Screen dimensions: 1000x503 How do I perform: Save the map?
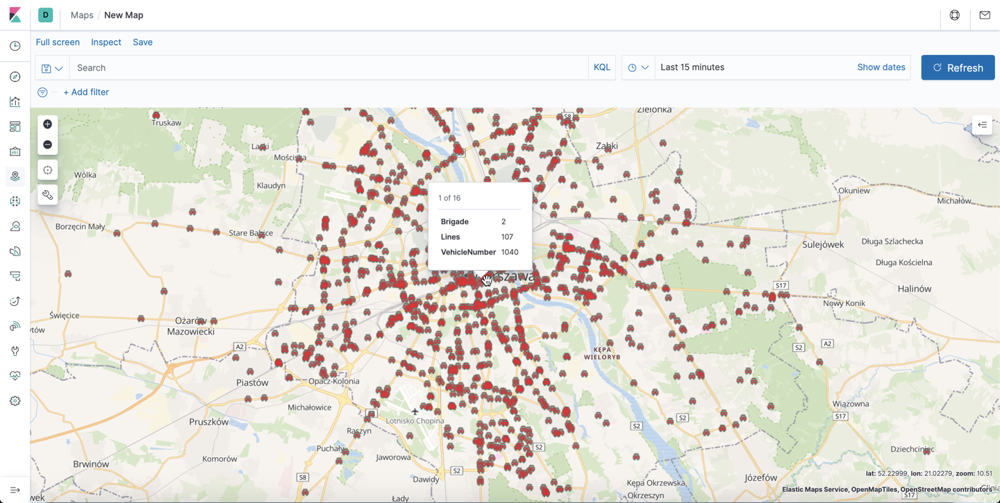pos(142,42)
